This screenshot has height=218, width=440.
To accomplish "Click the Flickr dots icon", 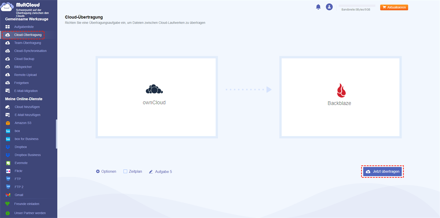I will pyautogui.click(x=8, y=171).
